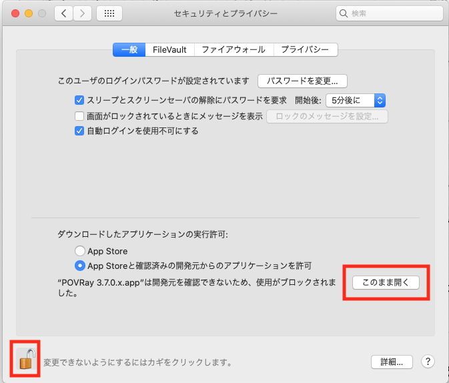This screenshot has width=449, height=383.
Task: Enable showing a message when screen is locked
Action: coord(80,116)
